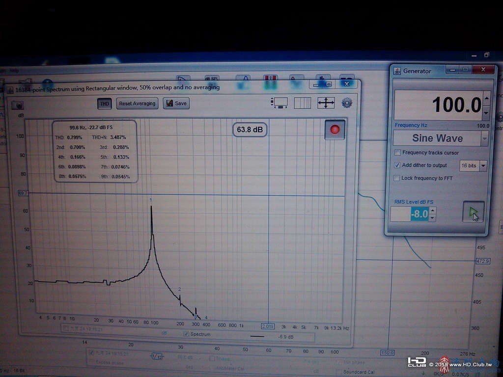
Task: Toggle the Spectrum trace checkbox in legend
Action: pyautogui.click(x=186, y=334)
